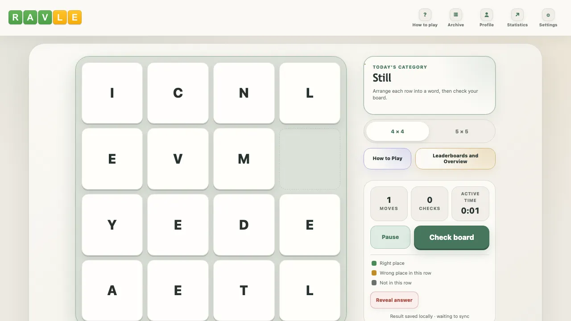
Task: Click the green A logo tile
Action: point(30,17)
